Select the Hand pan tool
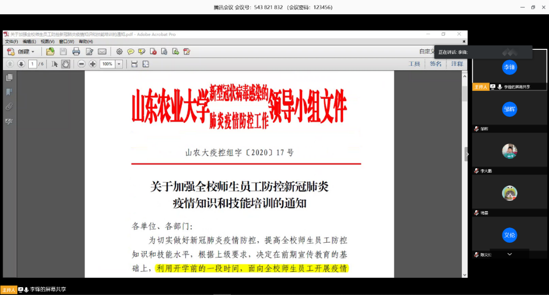This screenshot has height=295, width=549. (x=65, y=64)
